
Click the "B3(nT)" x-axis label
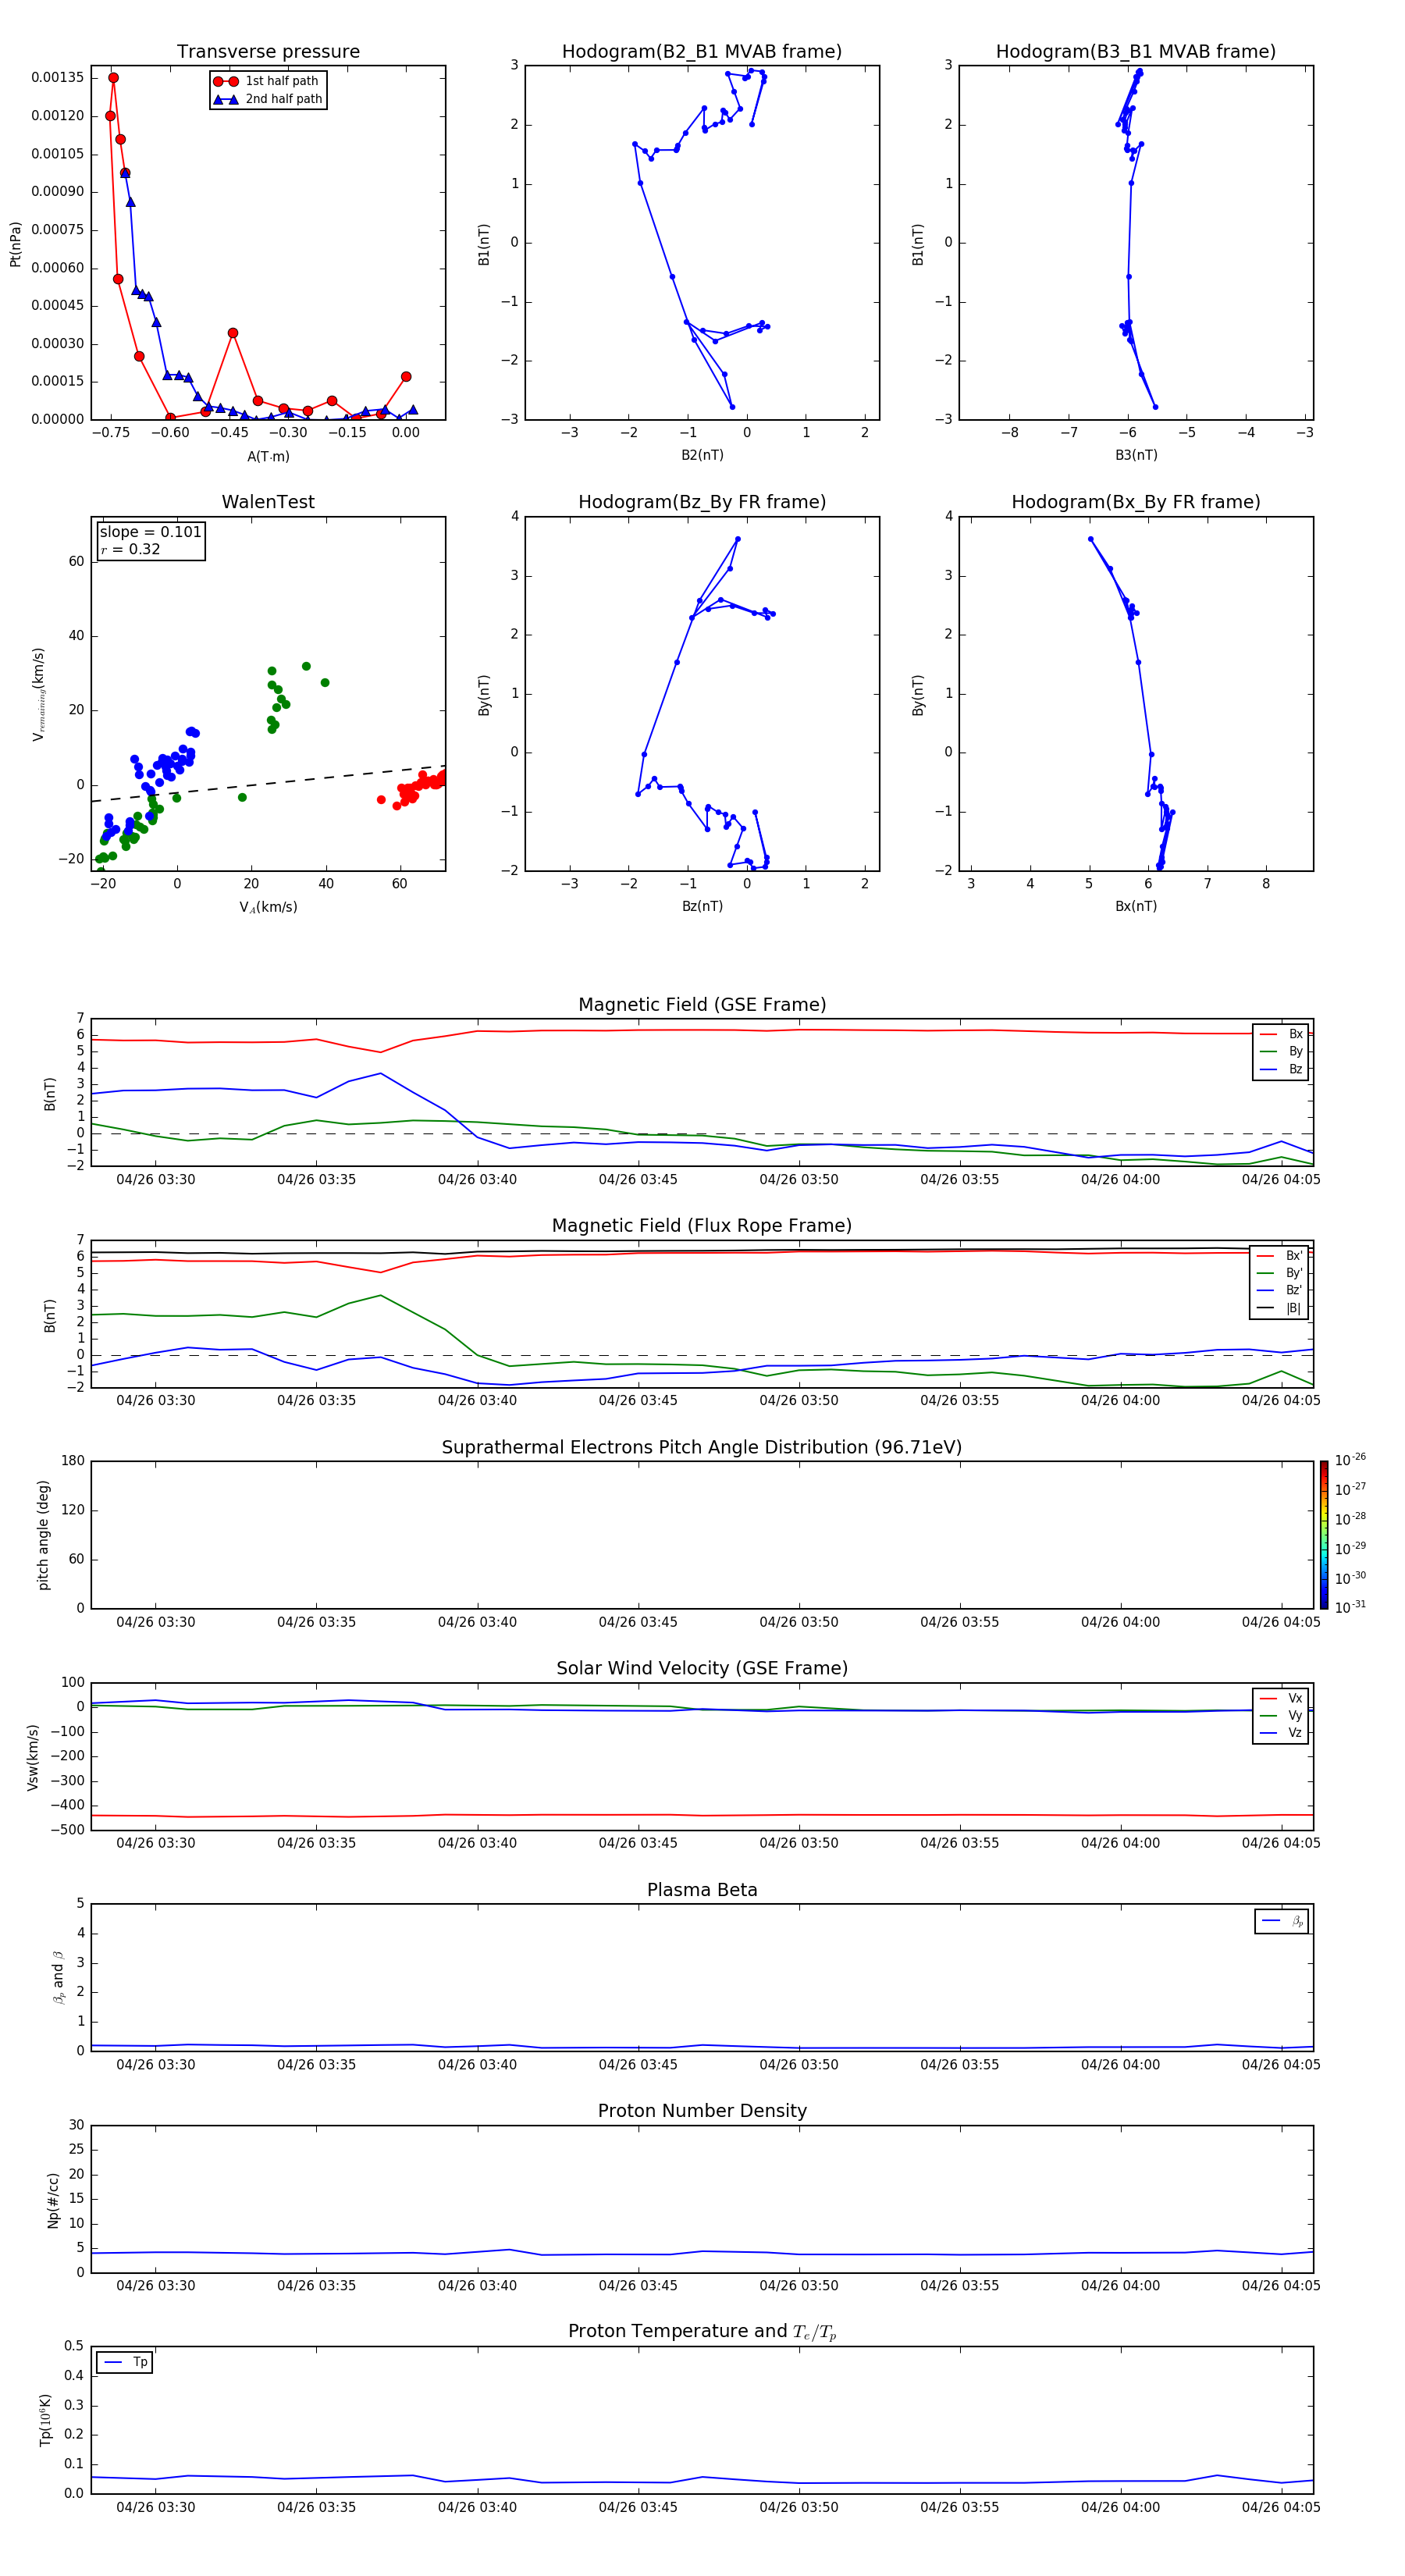click(1136, 455)
